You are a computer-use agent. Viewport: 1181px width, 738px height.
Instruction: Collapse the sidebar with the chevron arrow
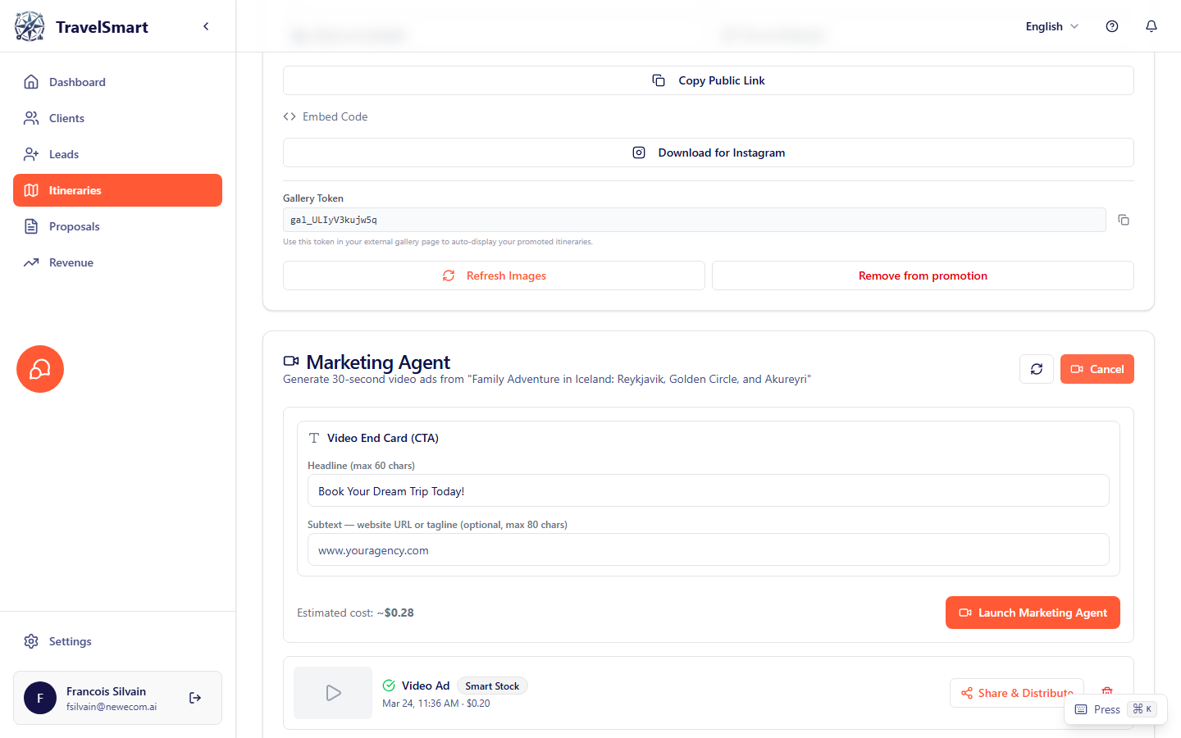point(206,26)
